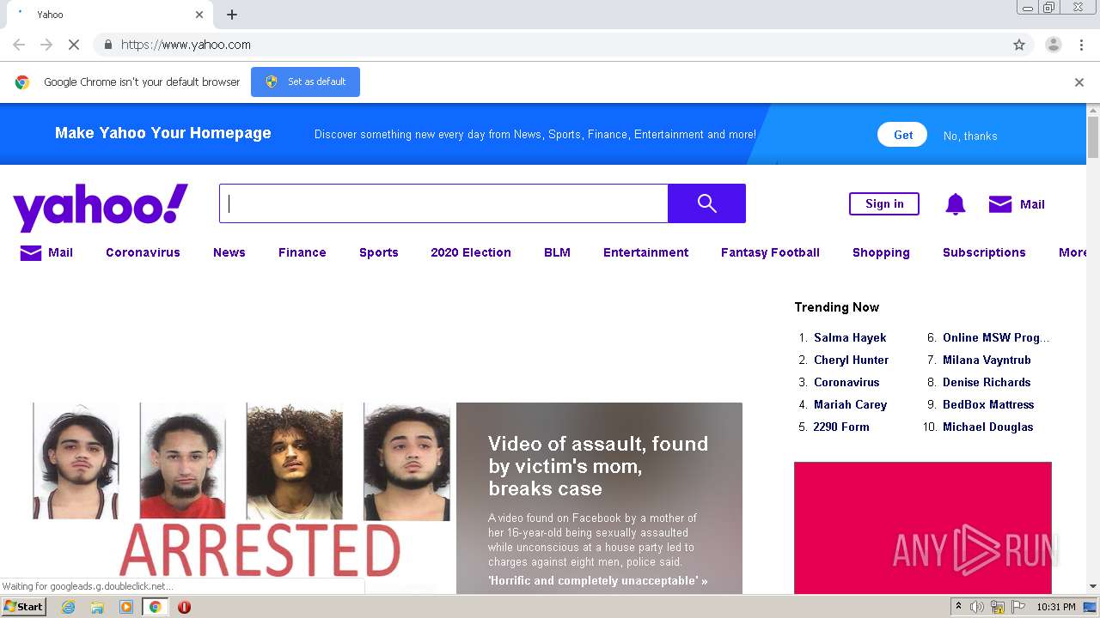Open trending topic Mariah Carey
This screenshot has height=618, width=1100.
click(x=850, y=404)
